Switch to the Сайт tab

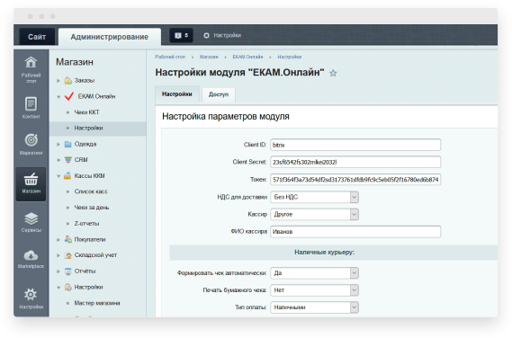37,37
